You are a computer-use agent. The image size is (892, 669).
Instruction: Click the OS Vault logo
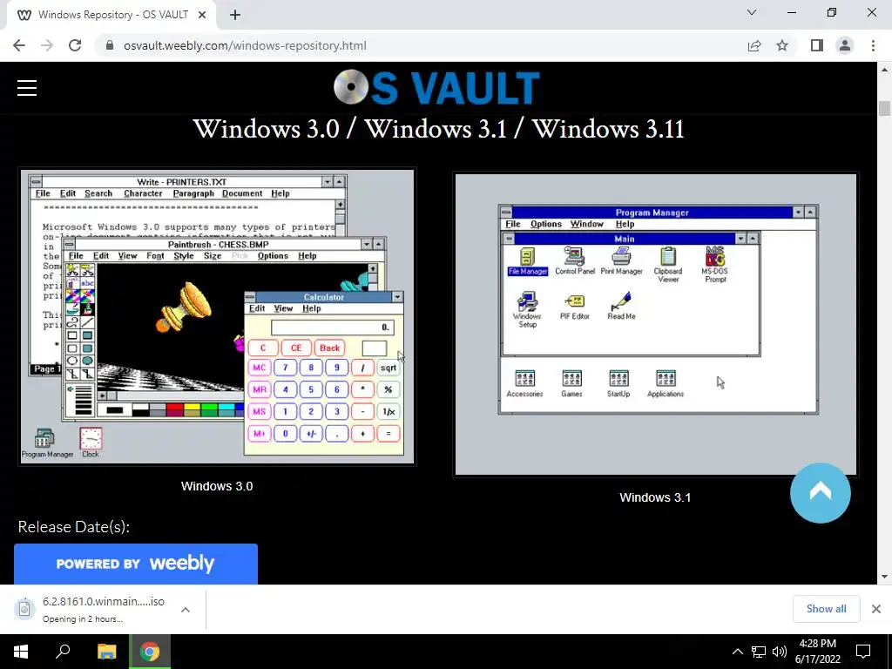point(436,88)
